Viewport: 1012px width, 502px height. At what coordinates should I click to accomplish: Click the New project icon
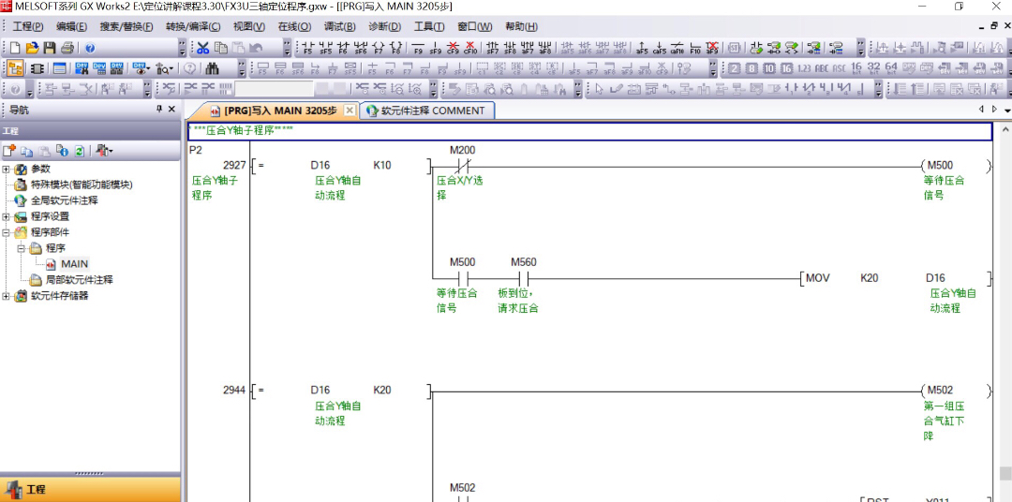tap(16, 48)
